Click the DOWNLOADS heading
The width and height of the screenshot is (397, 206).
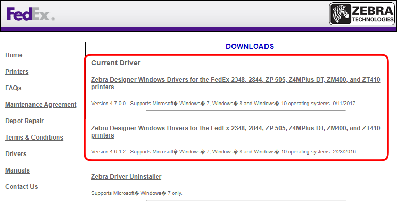250,46
